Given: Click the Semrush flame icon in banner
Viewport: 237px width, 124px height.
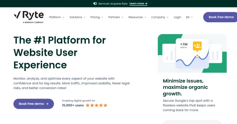Looking at the screenshot, I should (95, 4).
